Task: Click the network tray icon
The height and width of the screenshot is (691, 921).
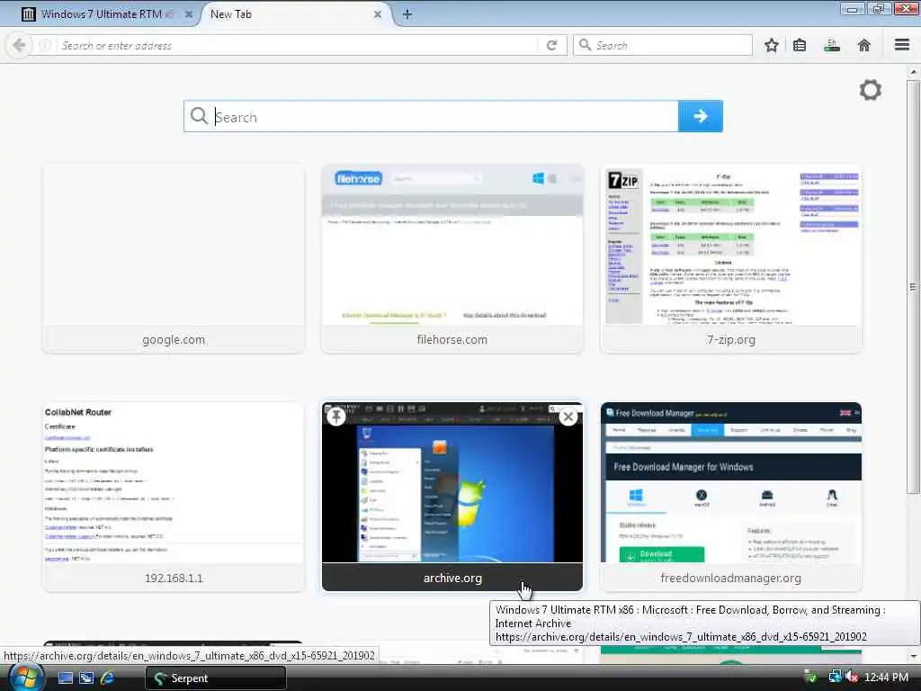Action: (834, 677)
